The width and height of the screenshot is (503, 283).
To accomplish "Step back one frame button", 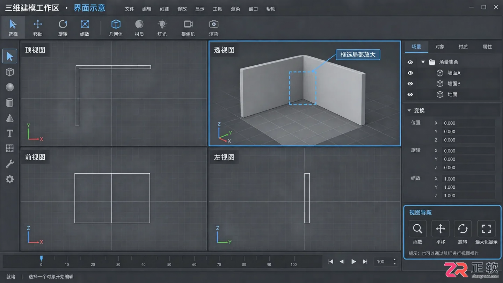I will point(342,261).
